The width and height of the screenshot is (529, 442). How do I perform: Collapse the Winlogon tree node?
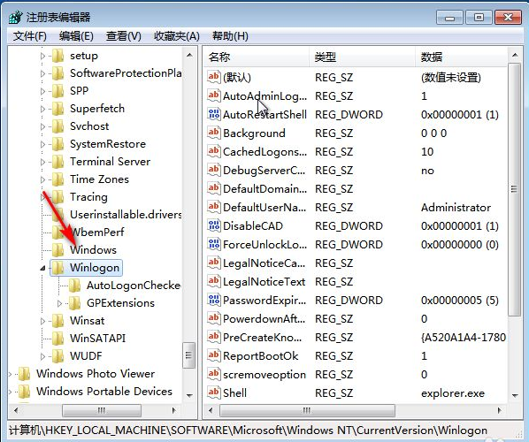(x=42, y=268)
